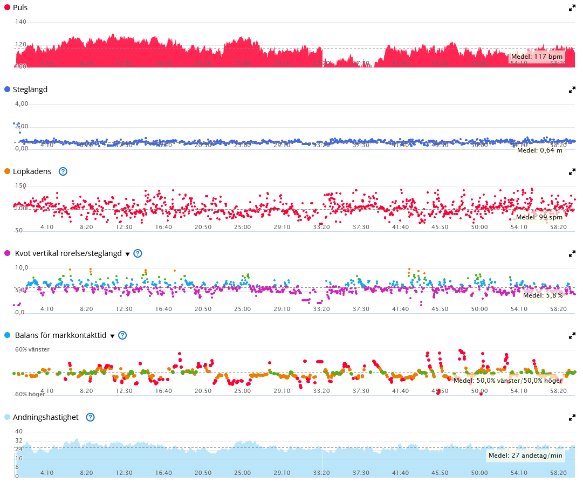Viewport: 583px width, 483px height.
Task: Click the Medel: 99 spm label
Action: click(539, 217)
